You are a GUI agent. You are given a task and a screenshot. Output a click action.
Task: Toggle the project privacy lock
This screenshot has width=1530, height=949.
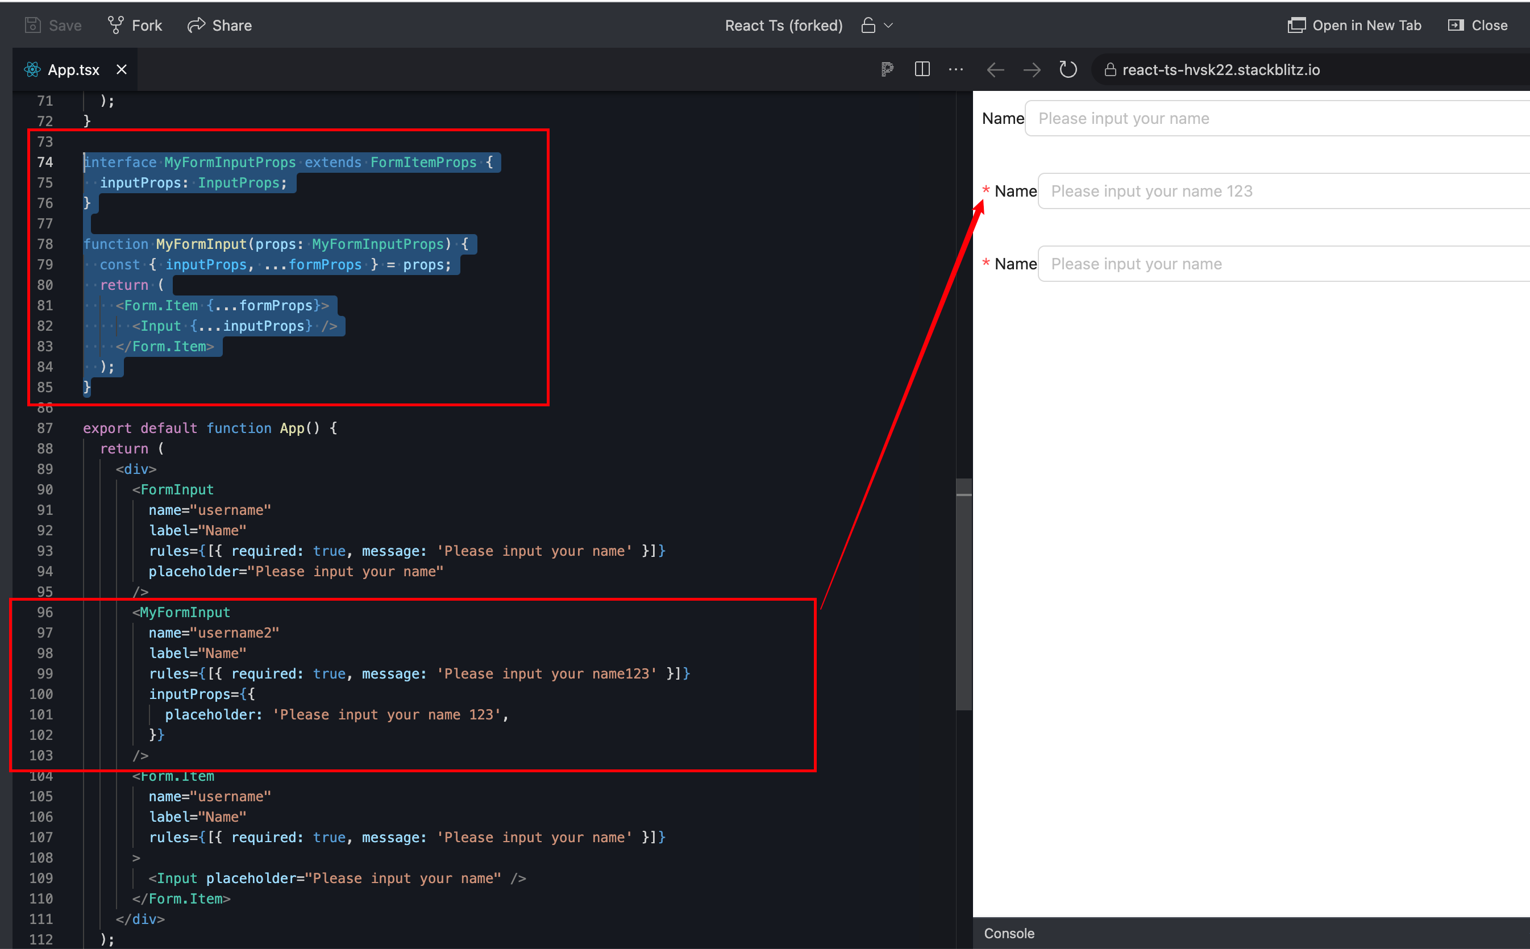pos(868,25)
